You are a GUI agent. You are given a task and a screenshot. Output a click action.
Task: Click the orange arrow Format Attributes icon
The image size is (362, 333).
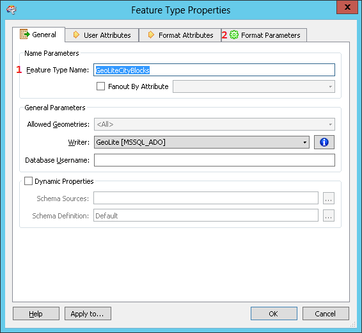(151, 35)
